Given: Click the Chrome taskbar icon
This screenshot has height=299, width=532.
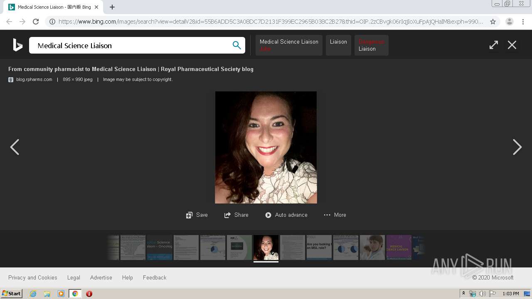Looking at the screenshot, I should [x=75, y=294].
